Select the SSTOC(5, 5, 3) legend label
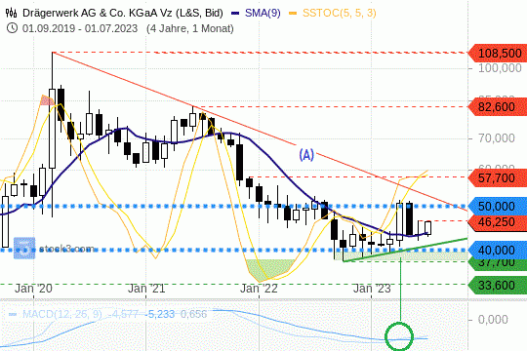This screenshot has width=527, height=351. (340, 13)
